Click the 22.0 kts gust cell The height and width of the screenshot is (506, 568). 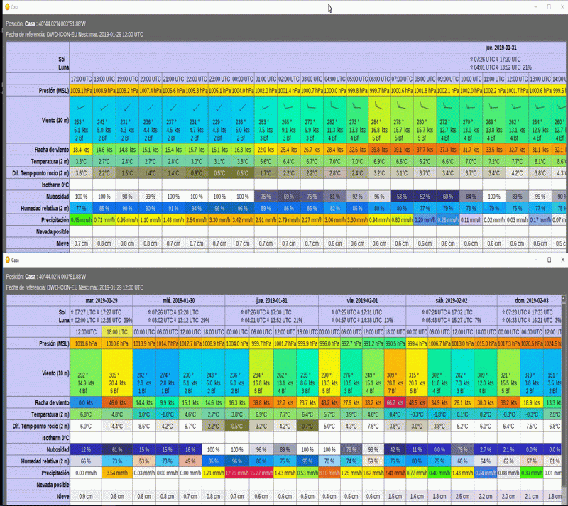point(266,149)
